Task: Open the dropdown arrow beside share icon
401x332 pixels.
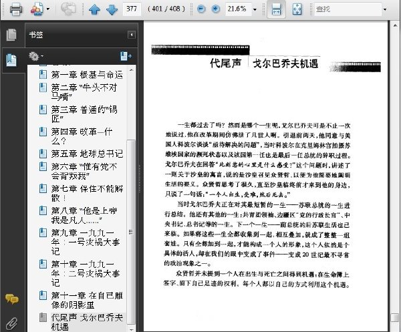Action: (48, 9)
